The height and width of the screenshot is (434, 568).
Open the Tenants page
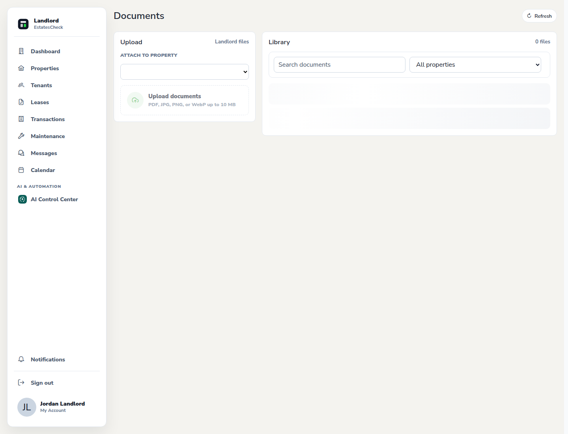[41, 85]
